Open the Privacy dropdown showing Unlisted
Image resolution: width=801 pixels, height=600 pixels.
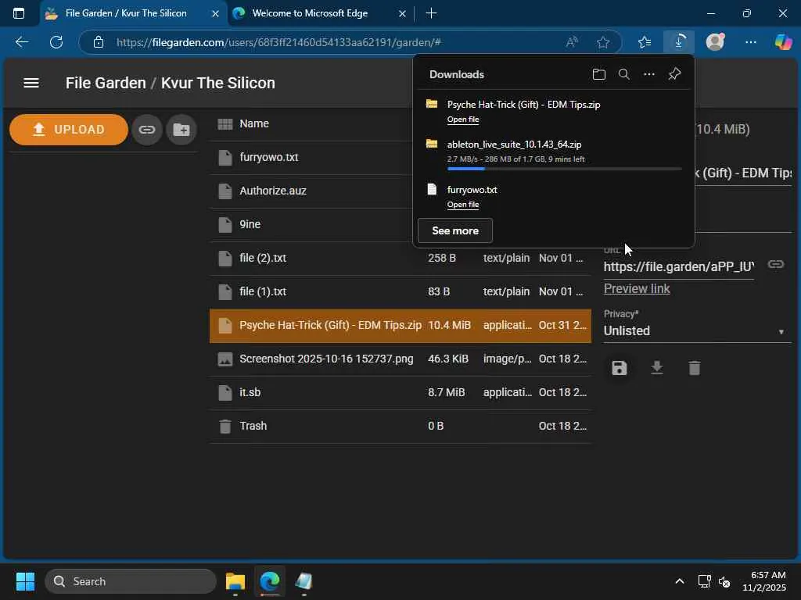(x=697, y=330)
